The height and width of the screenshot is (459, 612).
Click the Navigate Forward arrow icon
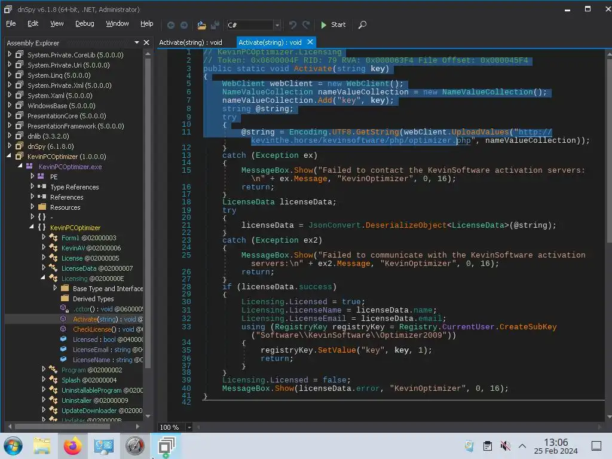(184, 25)
